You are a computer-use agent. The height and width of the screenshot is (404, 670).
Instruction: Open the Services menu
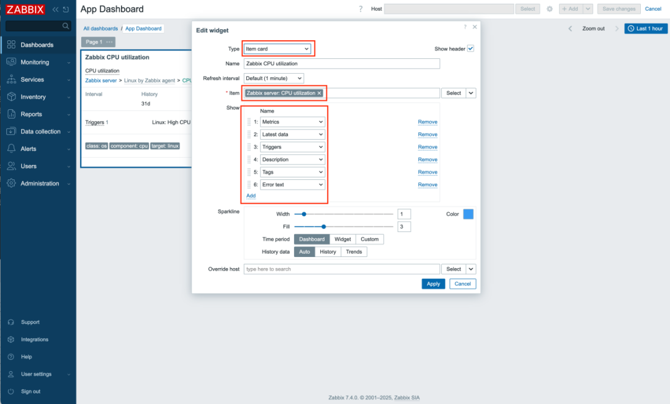click(37, 79)
